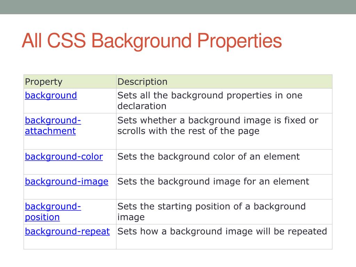The width and height of the screenshot is (356, 267).
Task: Click the description about how background image repeats
Action: (x=222, y=231)
